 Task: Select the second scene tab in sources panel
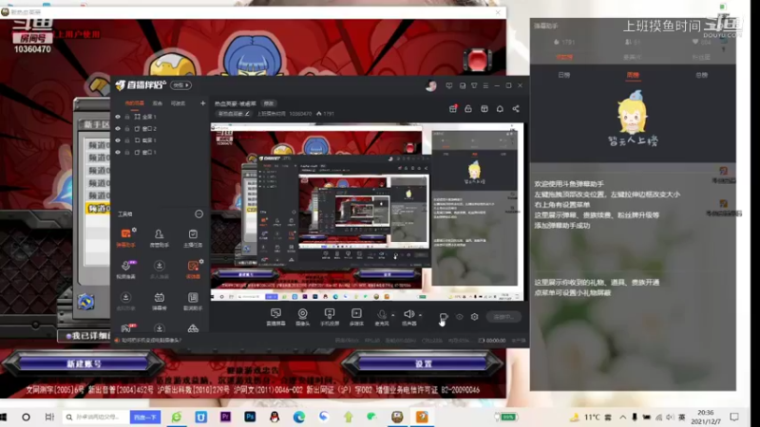(x=158, y=103)
